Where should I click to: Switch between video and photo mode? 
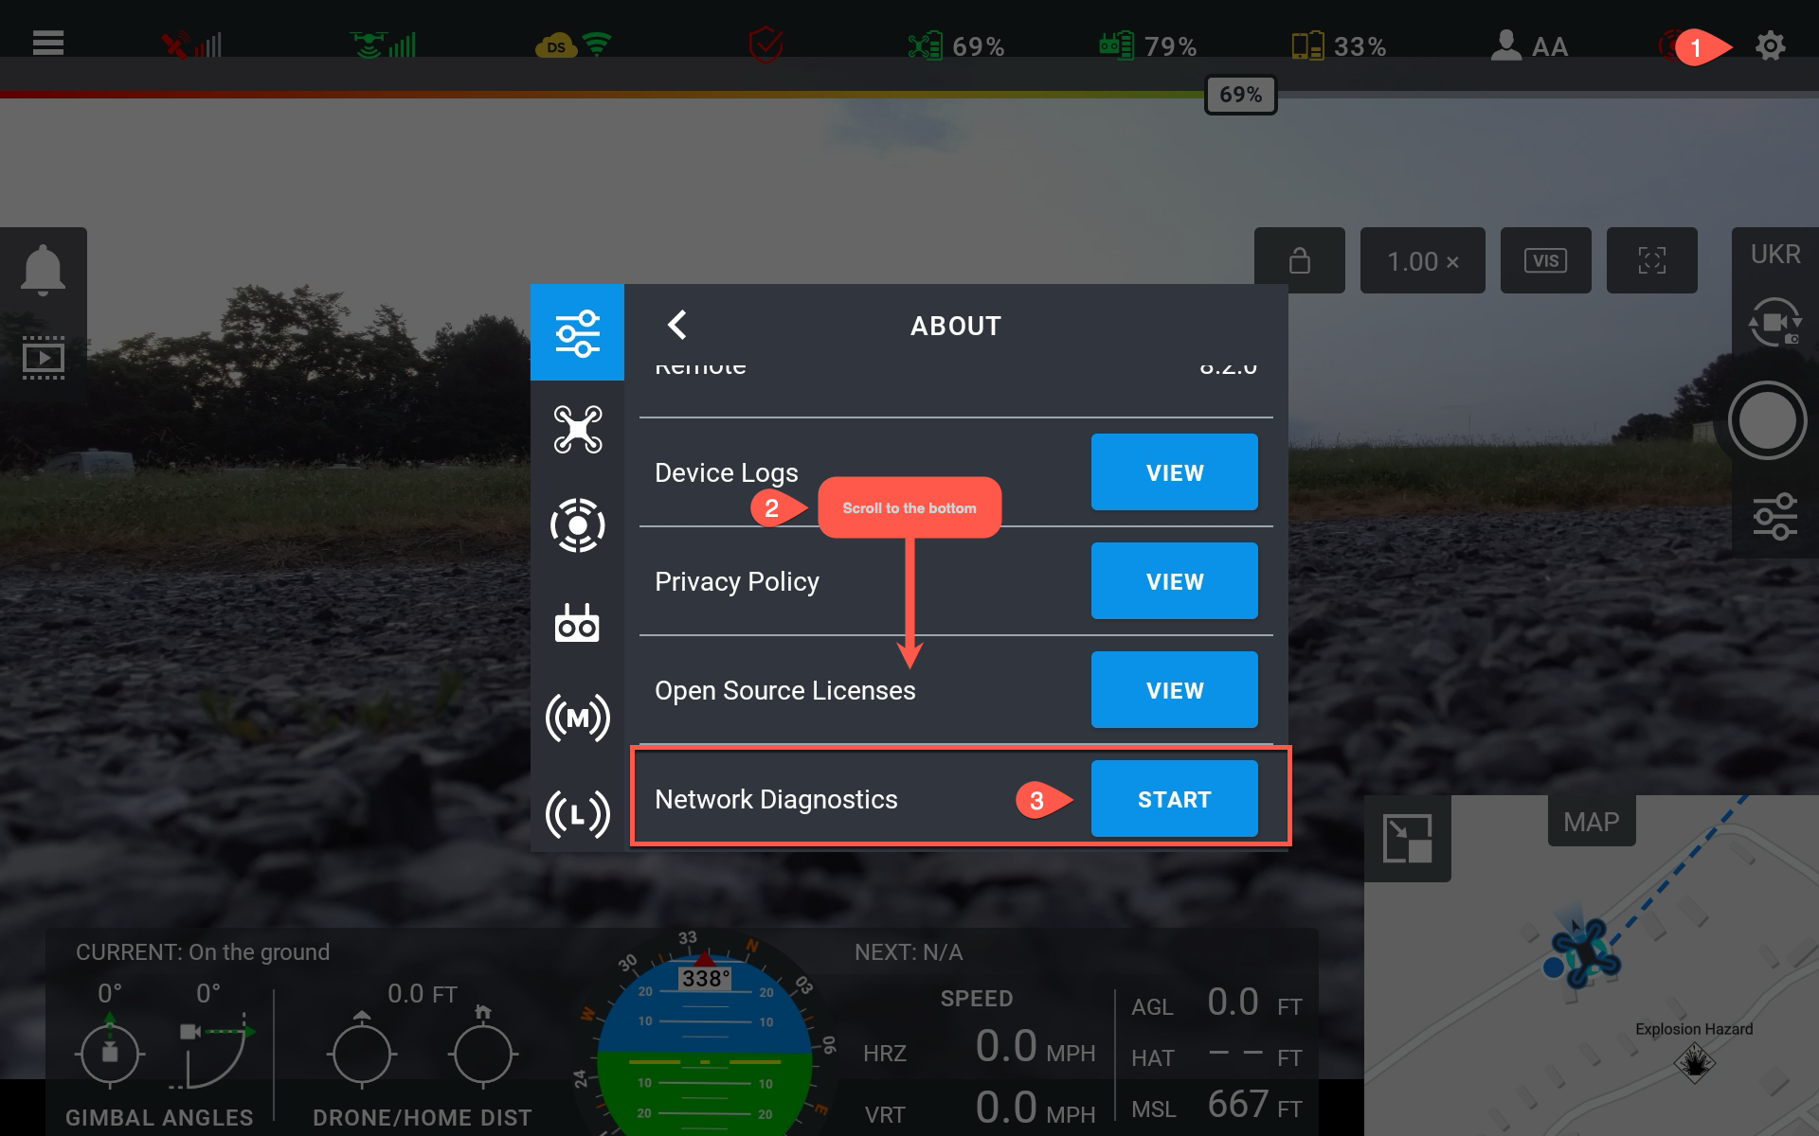pos(1774,323)
